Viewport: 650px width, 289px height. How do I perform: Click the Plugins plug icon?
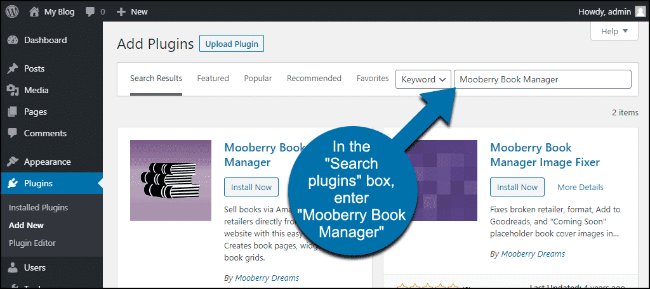point(13,183)
